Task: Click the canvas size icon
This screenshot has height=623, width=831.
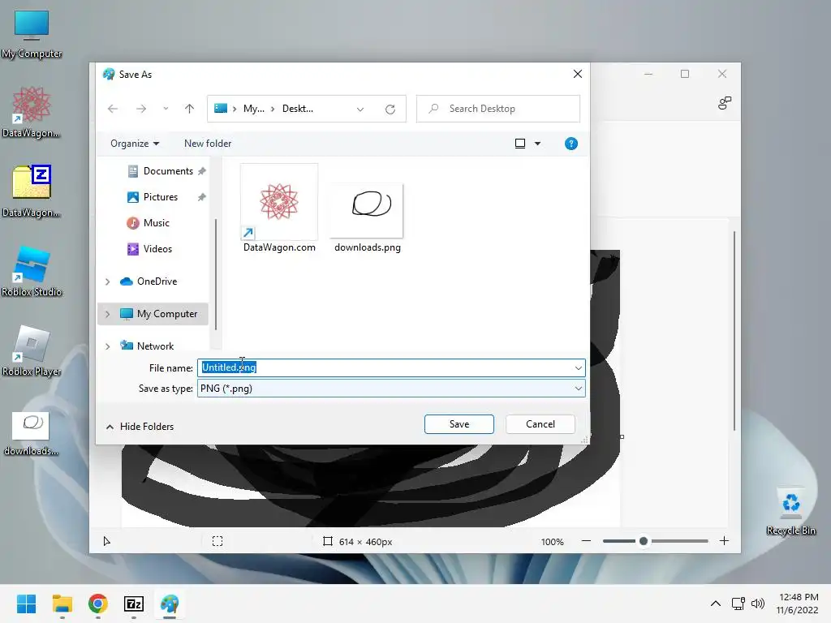Action: (x=328, y=541)
